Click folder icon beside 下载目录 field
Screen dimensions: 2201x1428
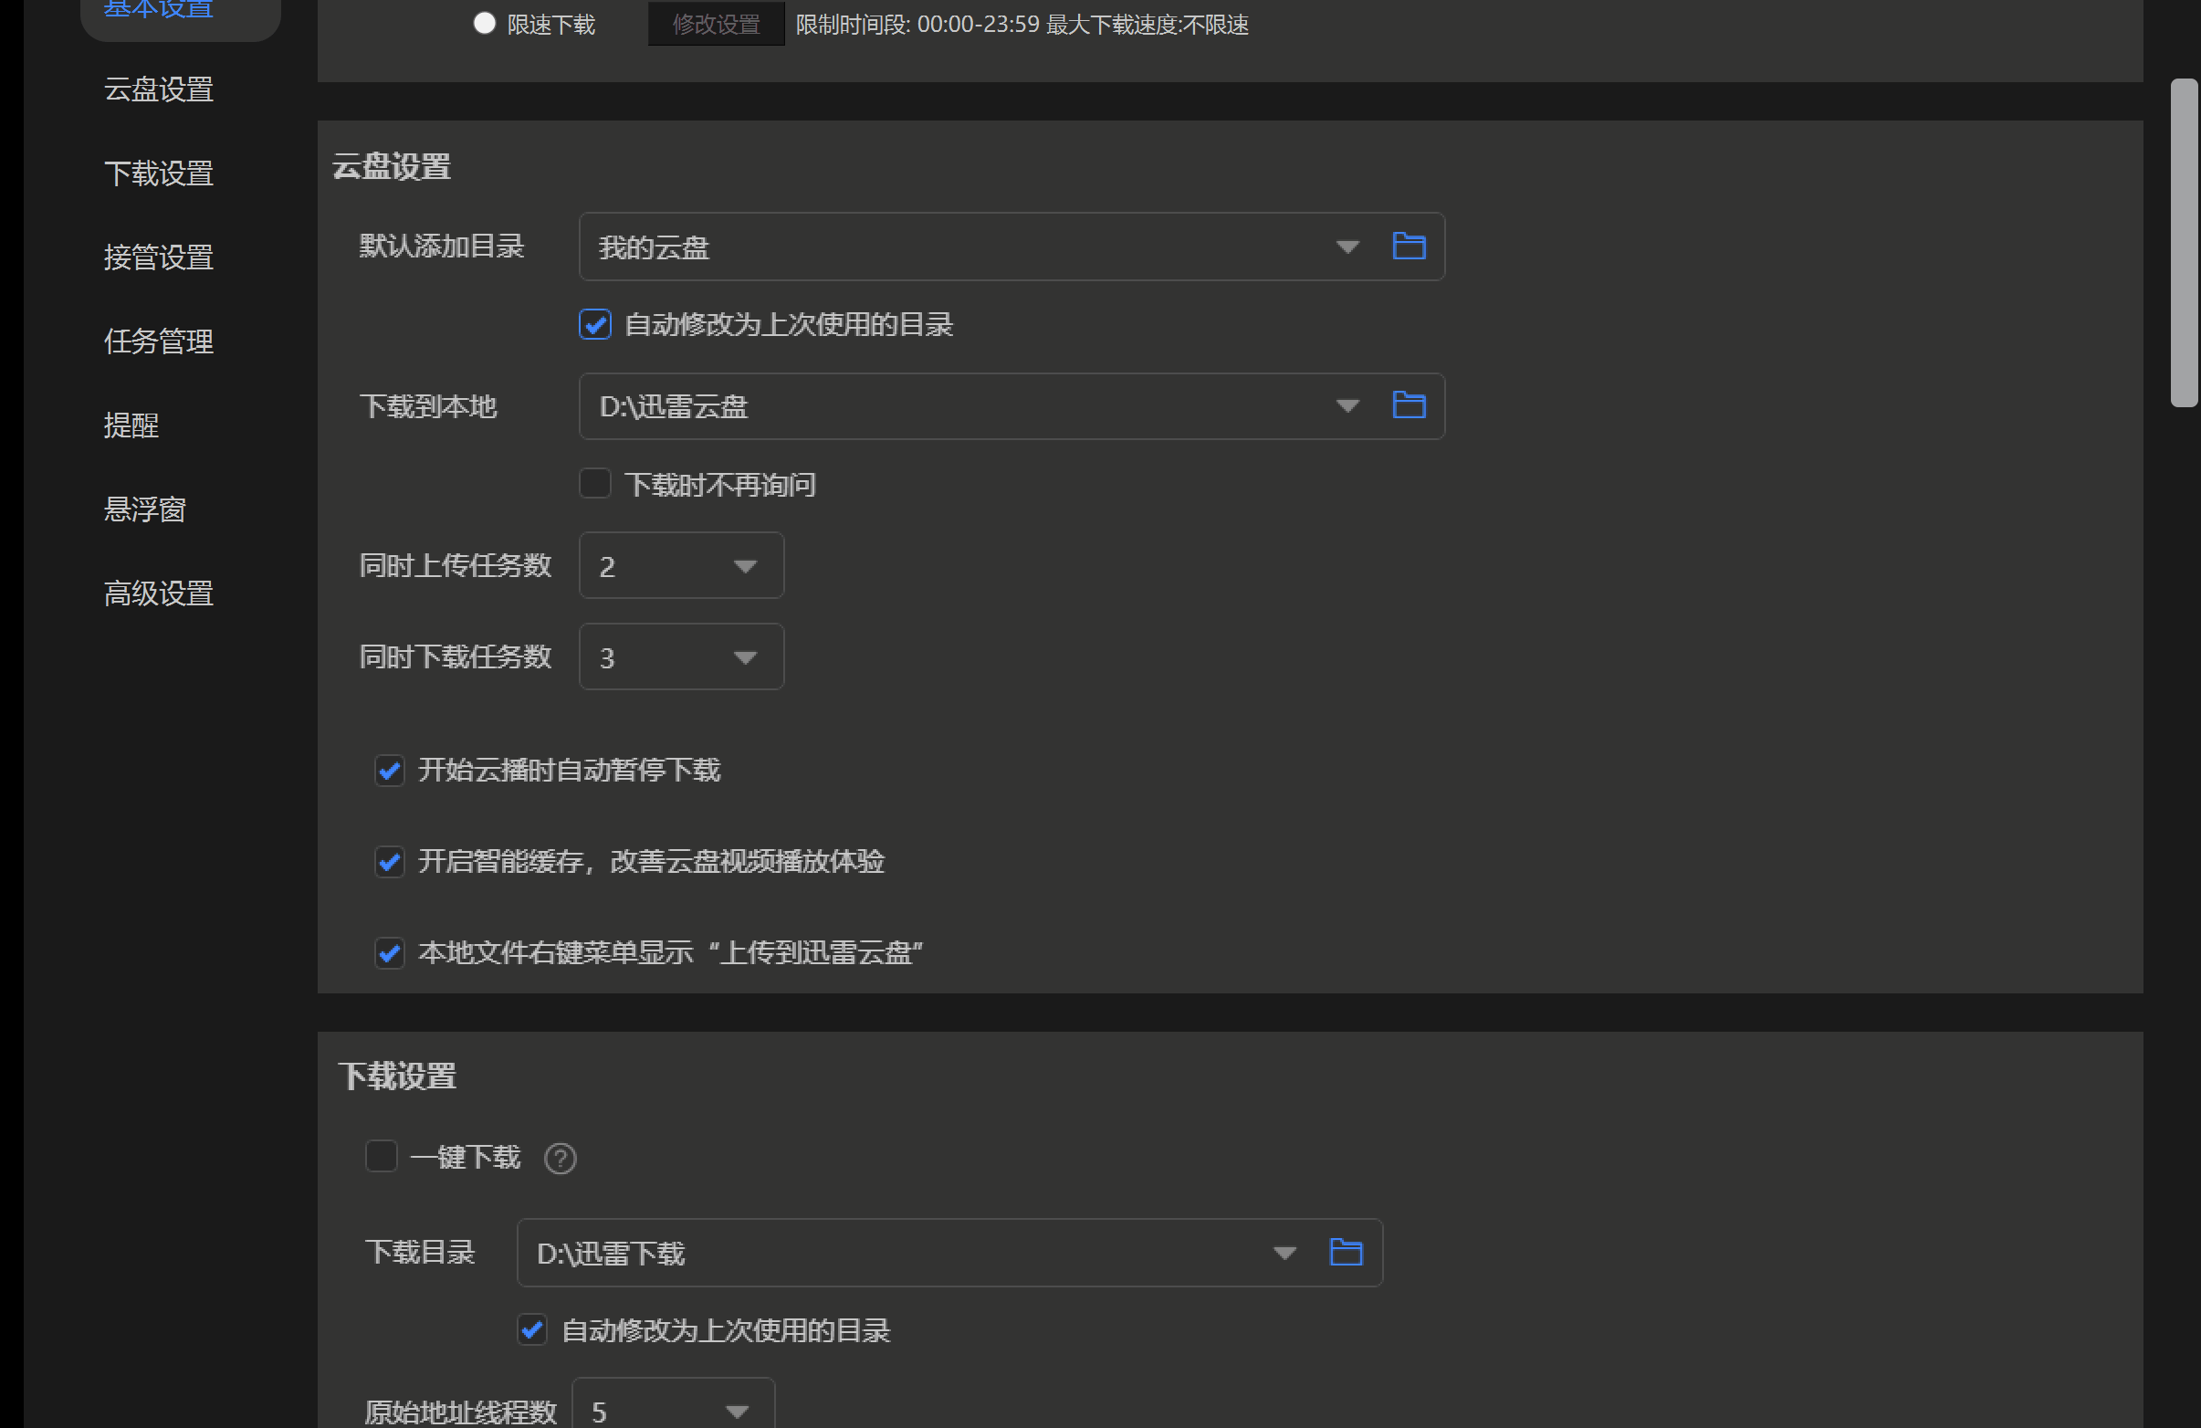tap(1345, 1253)
